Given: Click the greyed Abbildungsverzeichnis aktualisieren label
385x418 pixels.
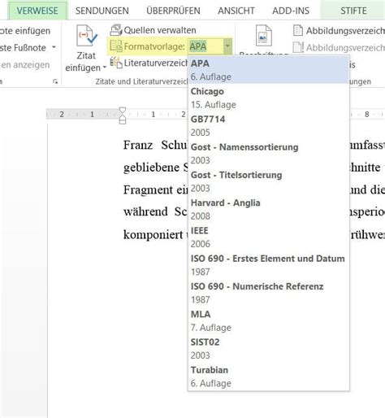Looking at the screenshot, I should pos(345,48).
